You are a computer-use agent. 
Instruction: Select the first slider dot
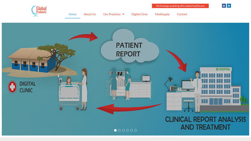(115, 130)
